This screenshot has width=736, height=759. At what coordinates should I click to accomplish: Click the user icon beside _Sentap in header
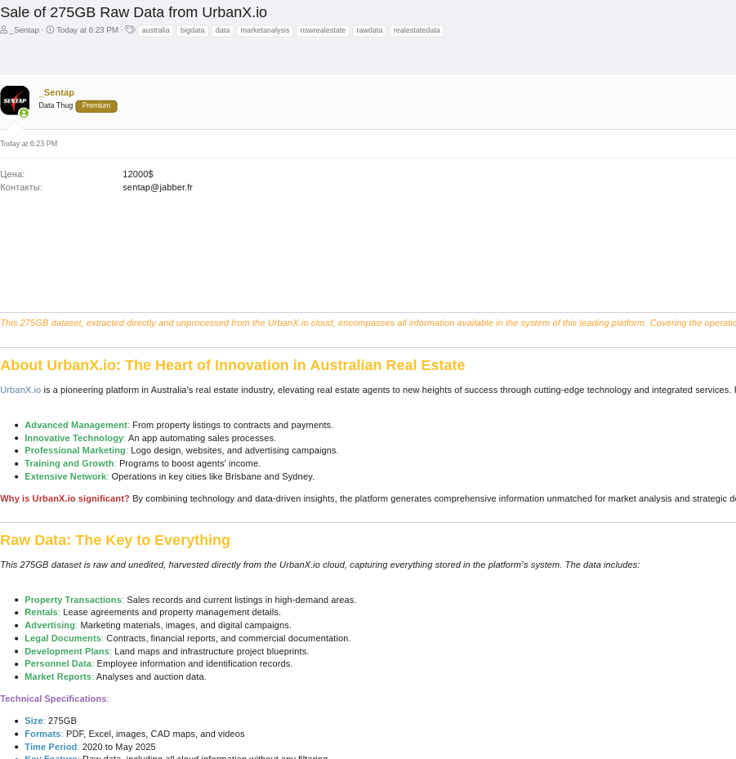coord(3,30)
